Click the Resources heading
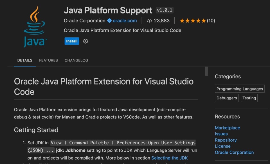The image size is (270, 164). [227, 117]
